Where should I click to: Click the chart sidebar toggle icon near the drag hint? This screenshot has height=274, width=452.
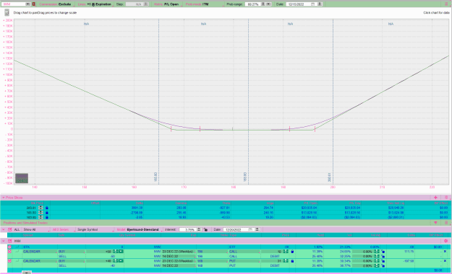click(7, 13)
